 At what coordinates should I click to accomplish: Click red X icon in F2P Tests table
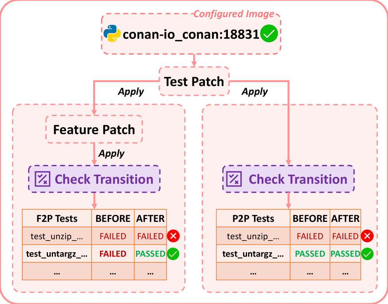coord(173,236)
